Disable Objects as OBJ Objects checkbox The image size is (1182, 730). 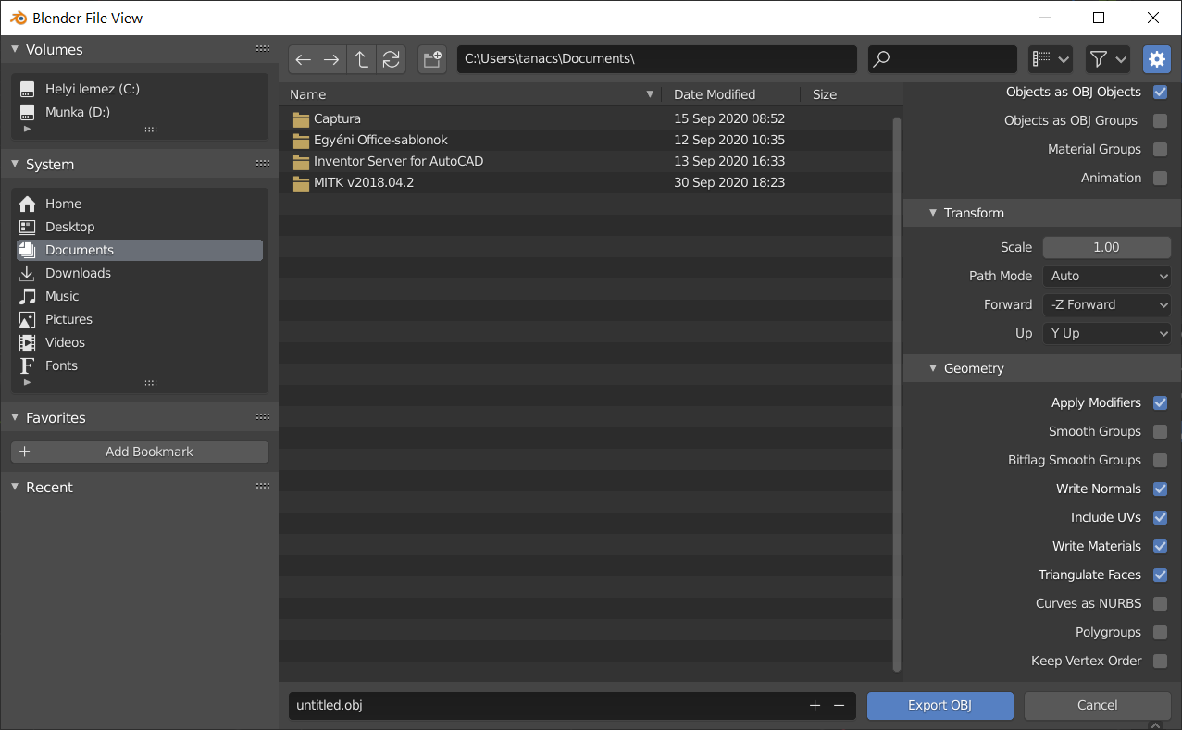[x=1160, y=92]
